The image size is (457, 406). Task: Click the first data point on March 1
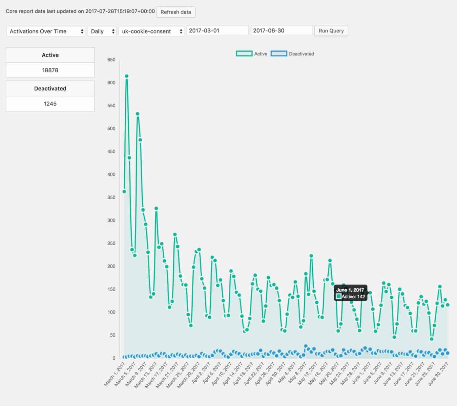(124, 191)
